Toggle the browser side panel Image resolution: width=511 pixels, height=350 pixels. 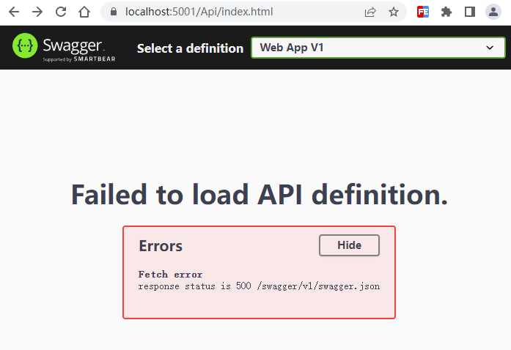[x=470, y=12]
